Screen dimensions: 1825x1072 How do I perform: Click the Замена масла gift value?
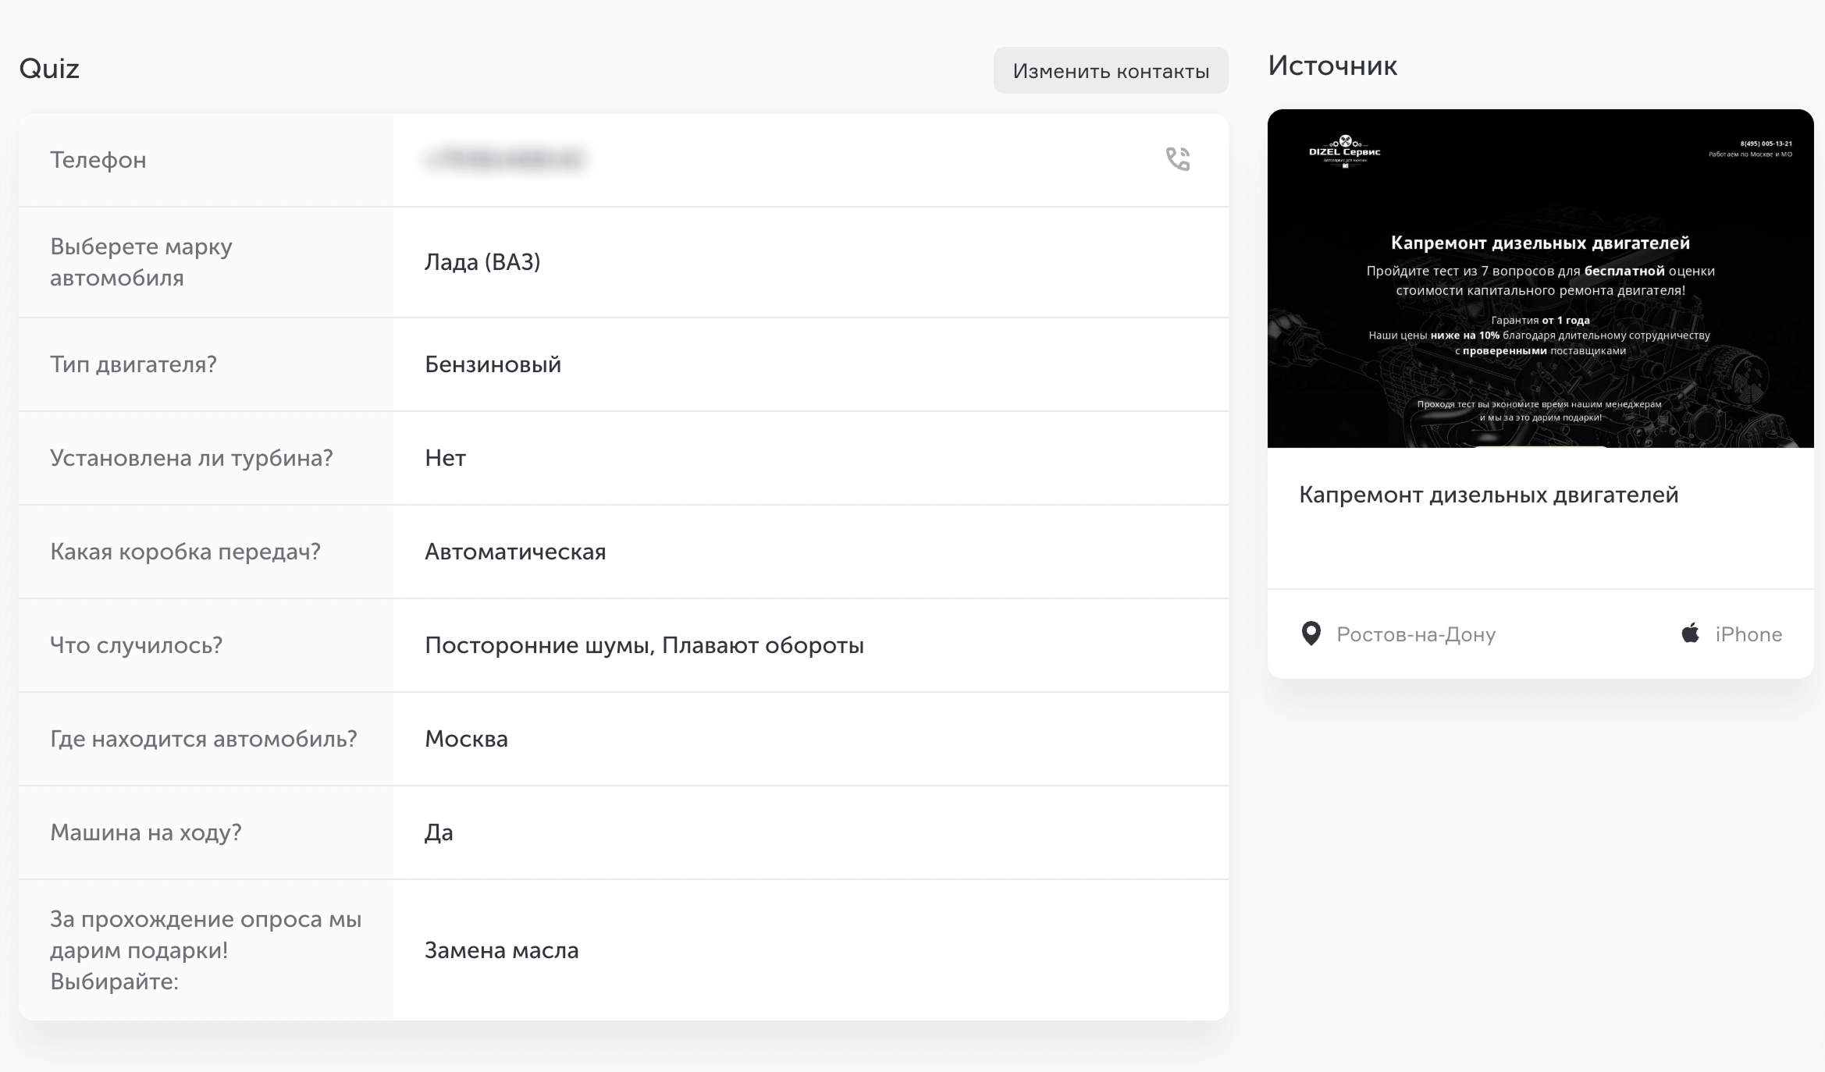click(x=501, y=950)
